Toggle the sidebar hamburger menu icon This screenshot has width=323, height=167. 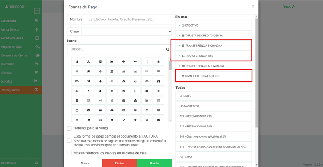pos(37,11)
